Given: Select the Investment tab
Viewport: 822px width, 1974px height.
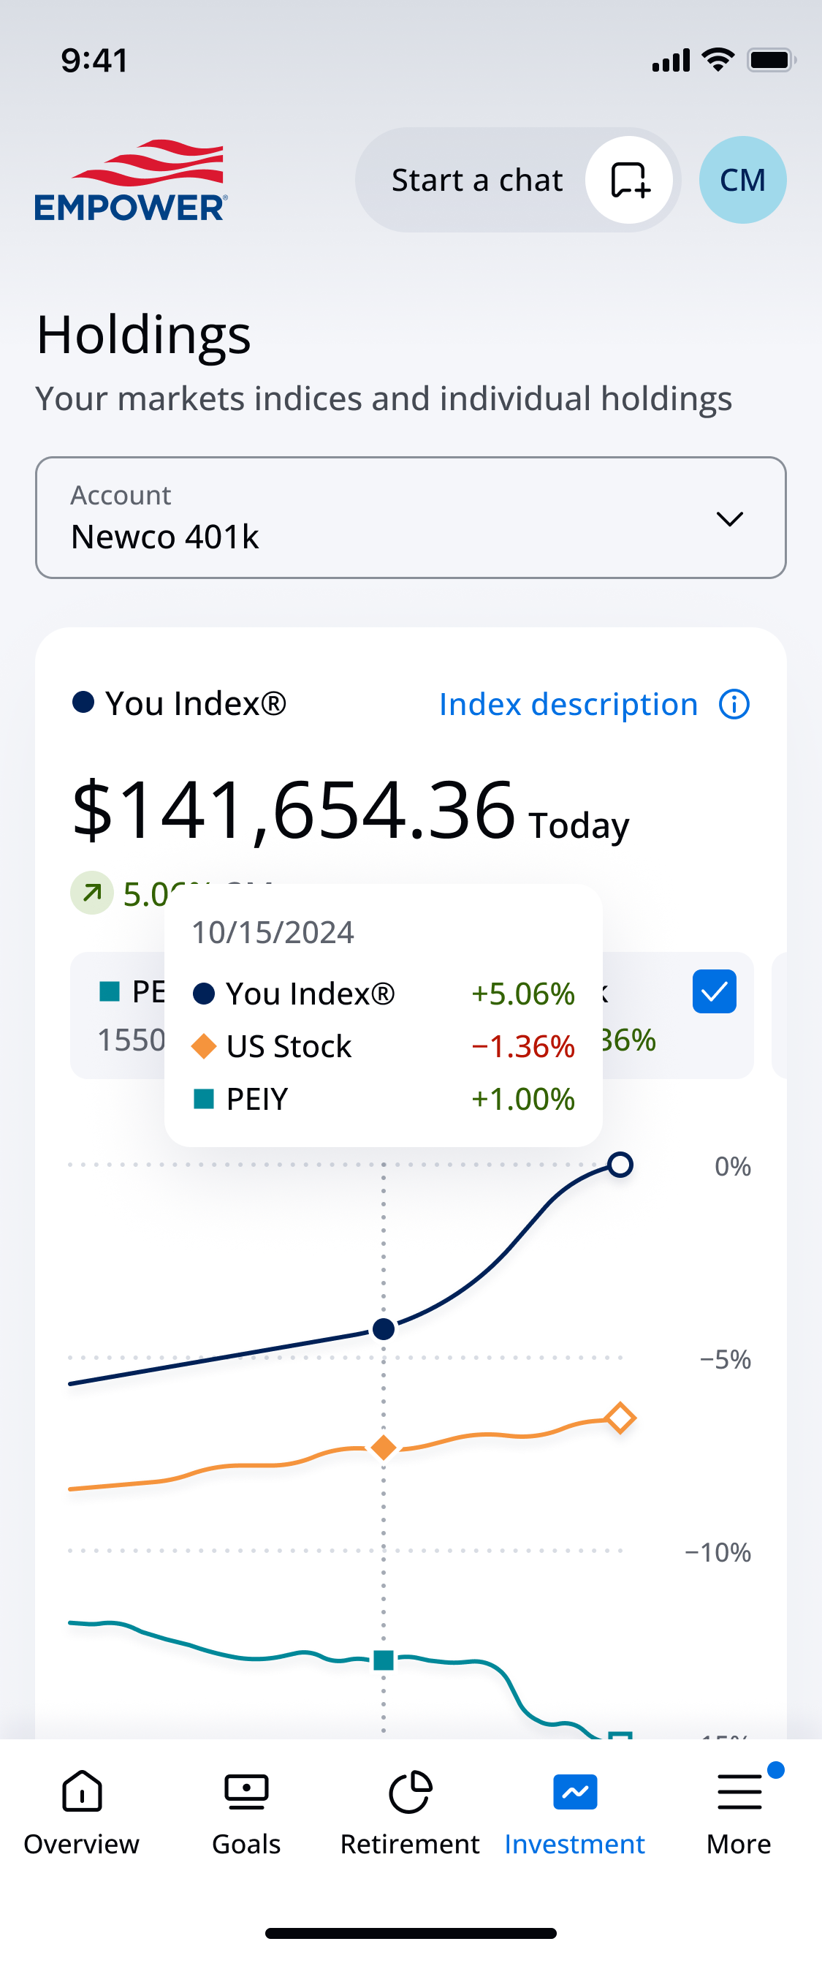Looking at the screenshot, I should [574, 1812].
